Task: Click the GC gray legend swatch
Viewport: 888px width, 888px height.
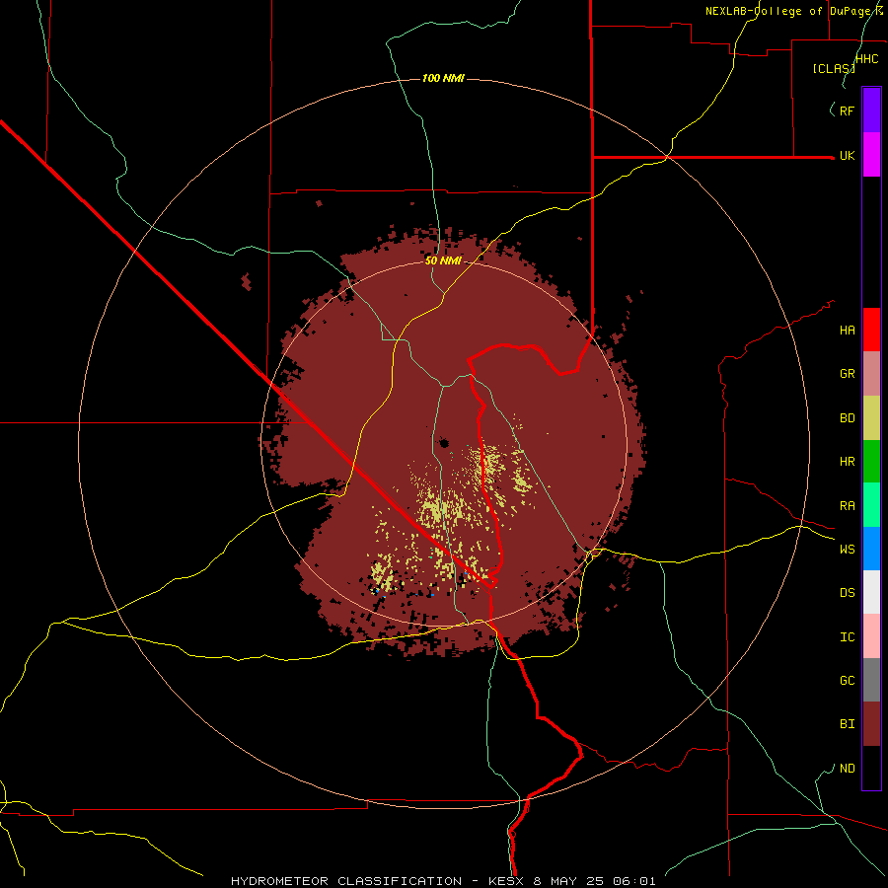Action: pos(871,680)
